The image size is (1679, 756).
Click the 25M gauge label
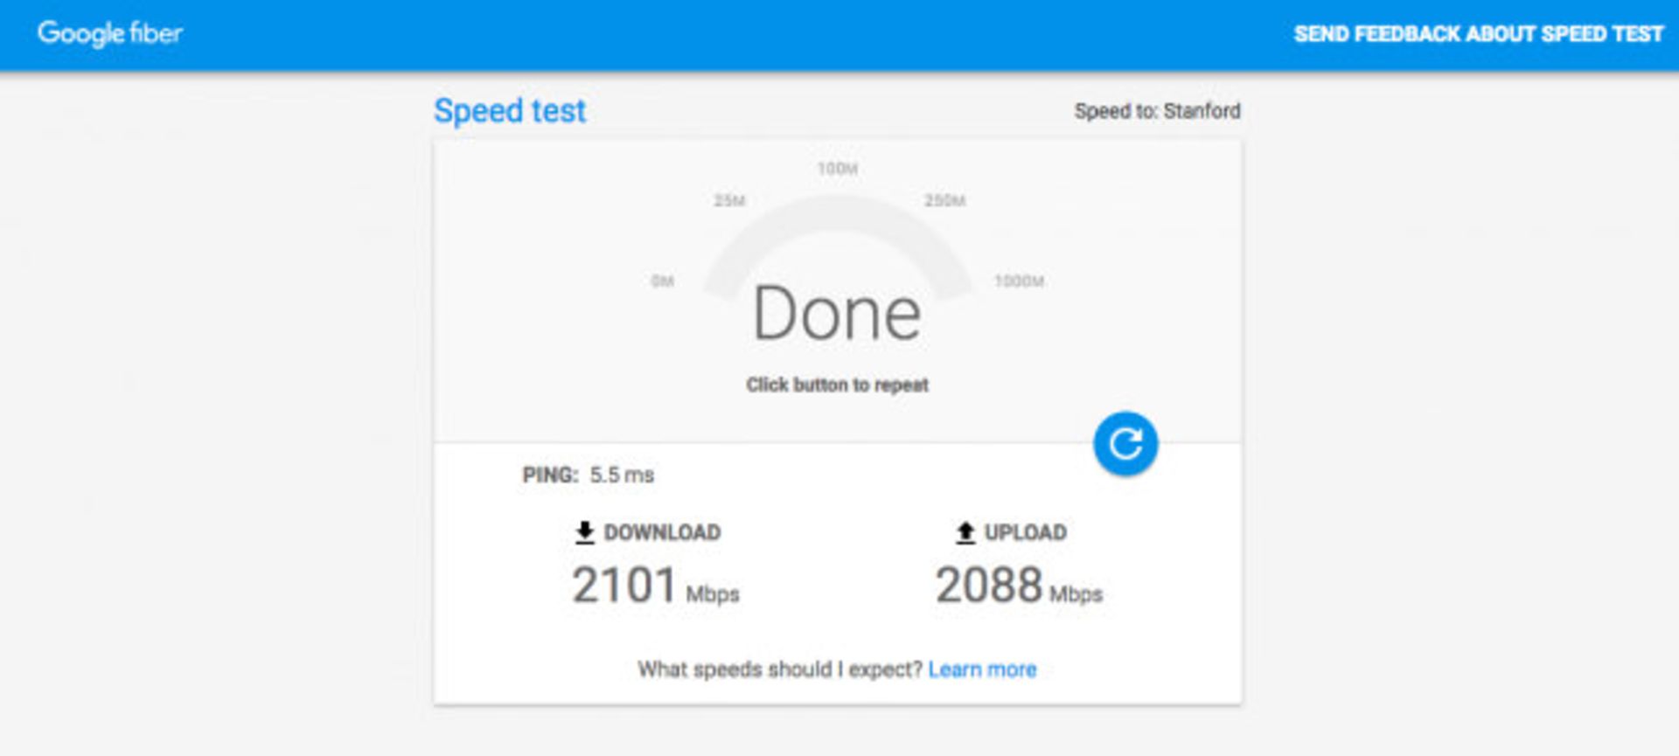tap(729, 201)
